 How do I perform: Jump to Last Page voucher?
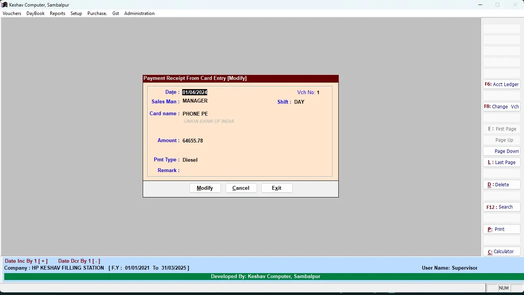point(502,162)
